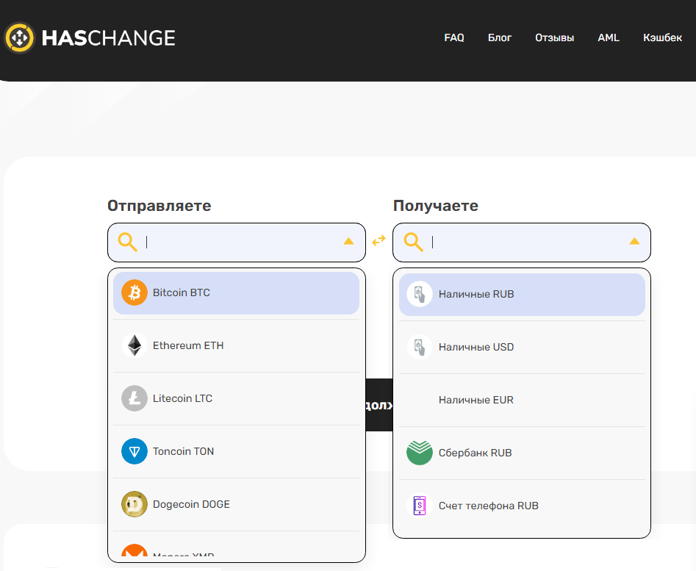Choose Dogecoin DOGE option

pyautogui.click(x=236, y=504)
